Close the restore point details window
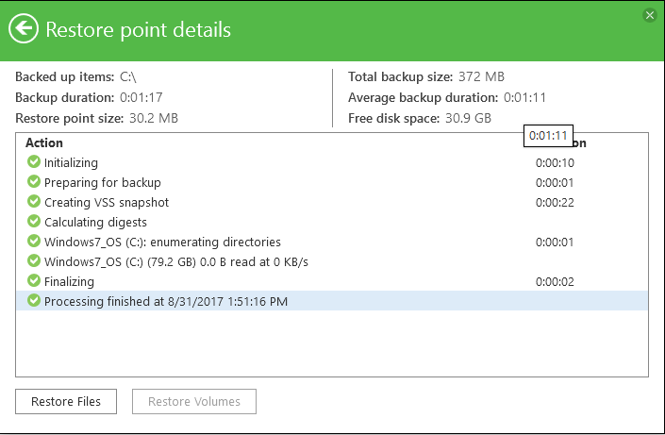This screenshot has height=435, width=665. (x=649, y=15)
